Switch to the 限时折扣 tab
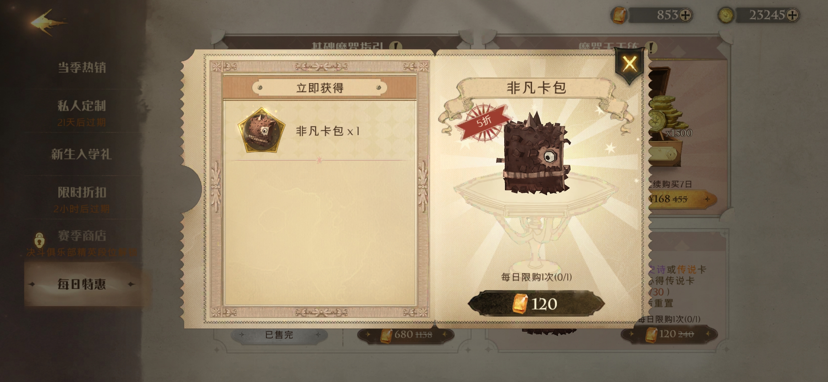 (82, 192)
